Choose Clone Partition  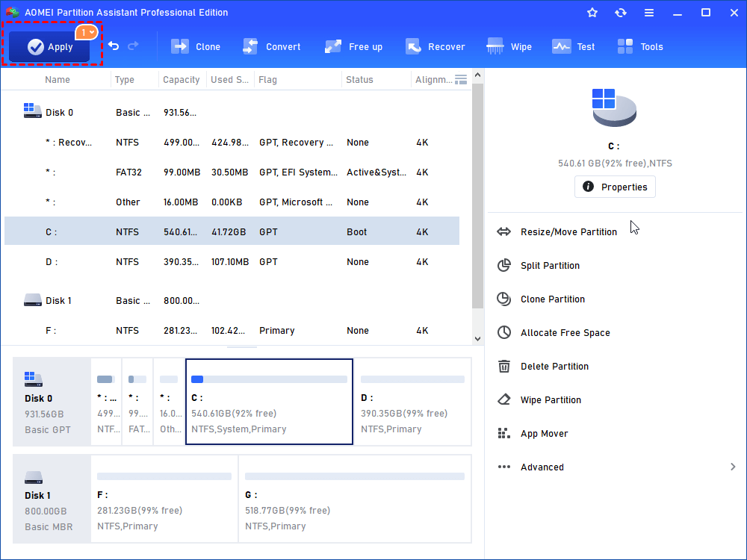coord(553,299)
